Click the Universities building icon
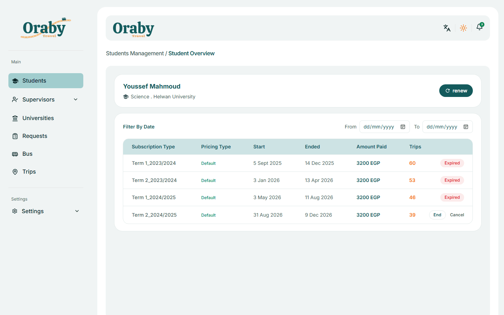This screenshot has width=504, height=315. [15, 118]
